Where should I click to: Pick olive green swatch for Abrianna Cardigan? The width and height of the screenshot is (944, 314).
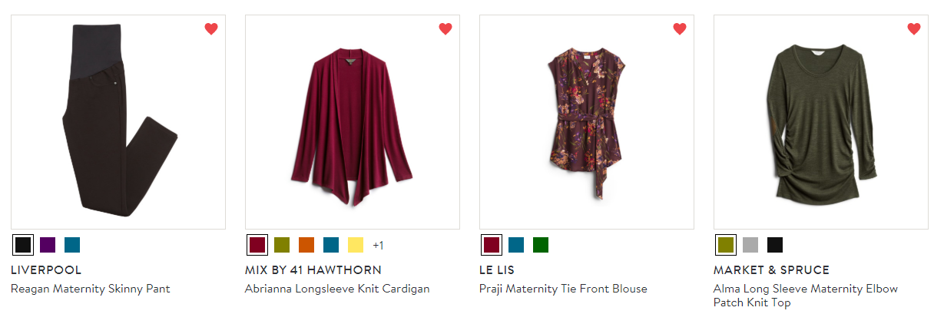pyautogui.click(x=282, y=245)
